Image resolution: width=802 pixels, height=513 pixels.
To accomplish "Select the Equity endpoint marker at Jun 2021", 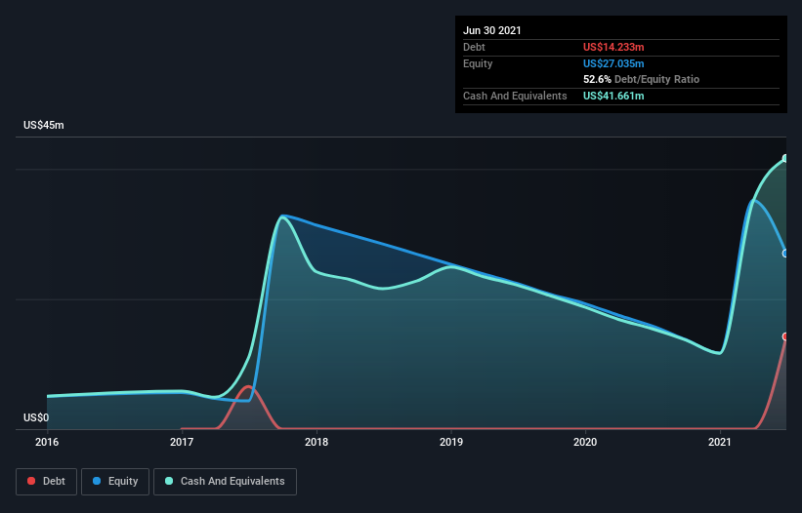I will tap(785, 254).
